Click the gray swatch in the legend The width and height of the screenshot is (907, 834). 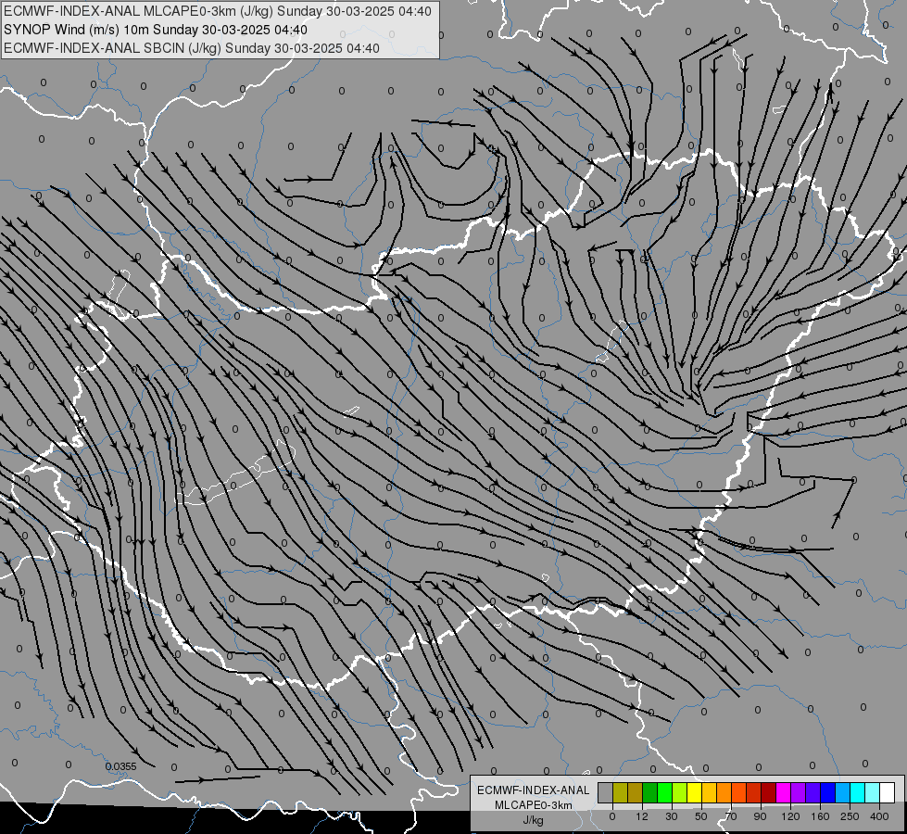(606, 792)
